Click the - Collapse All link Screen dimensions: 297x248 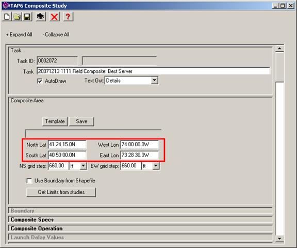(x=56, y=35)
